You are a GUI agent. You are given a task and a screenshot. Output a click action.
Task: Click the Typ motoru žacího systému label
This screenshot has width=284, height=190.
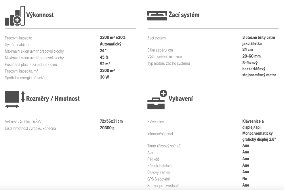click(169, 63)
